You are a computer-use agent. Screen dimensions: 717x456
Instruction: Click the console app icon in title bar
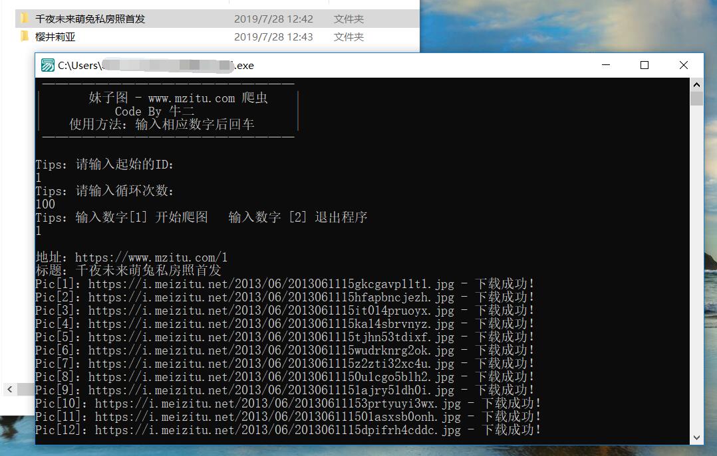[48, 65]
